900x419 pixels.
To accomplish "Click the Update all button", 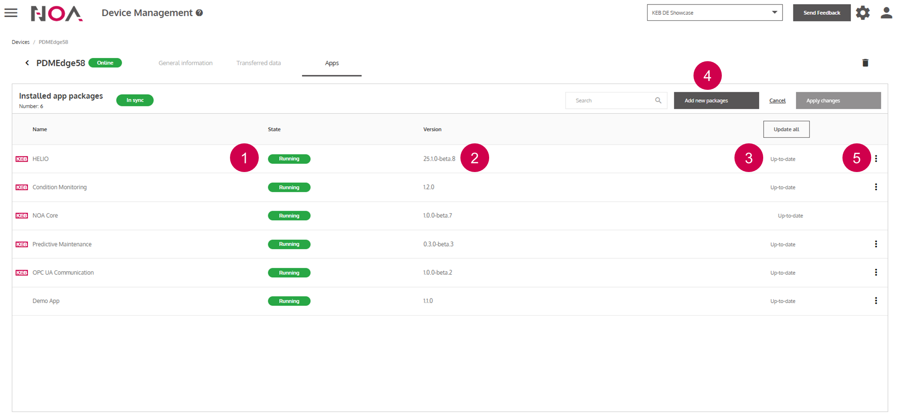I will coord(786,129).
